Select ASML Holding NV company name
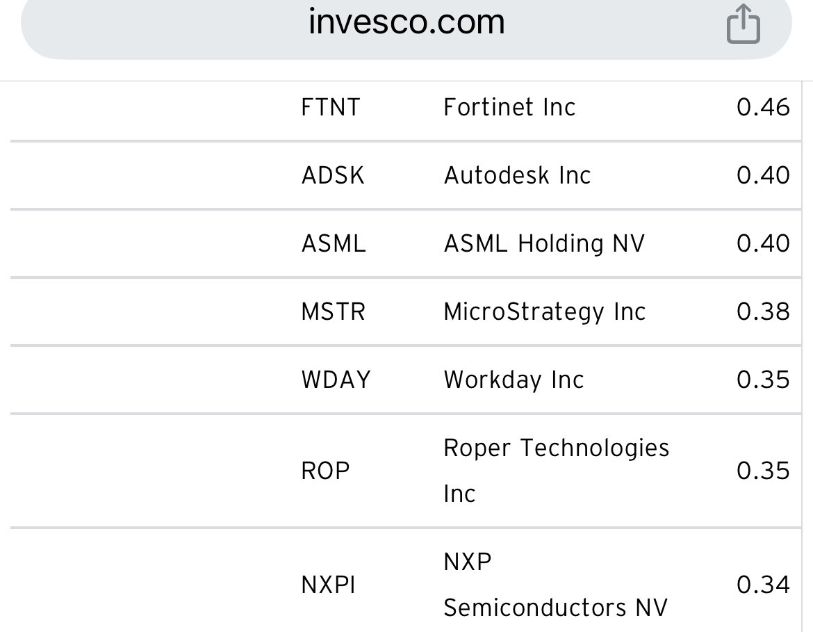 pyautogui.click(x=544, y=243)
